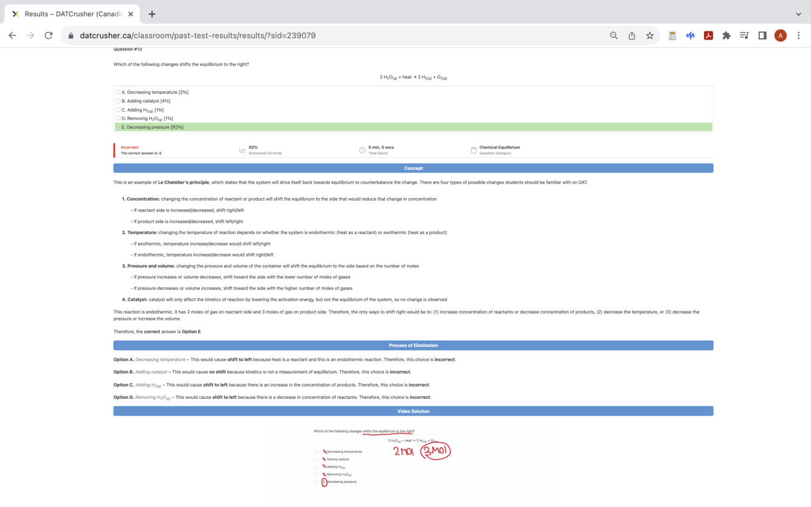Click the Concept section header
Viewport: 811px width, 507px height.
coord(413,168)
